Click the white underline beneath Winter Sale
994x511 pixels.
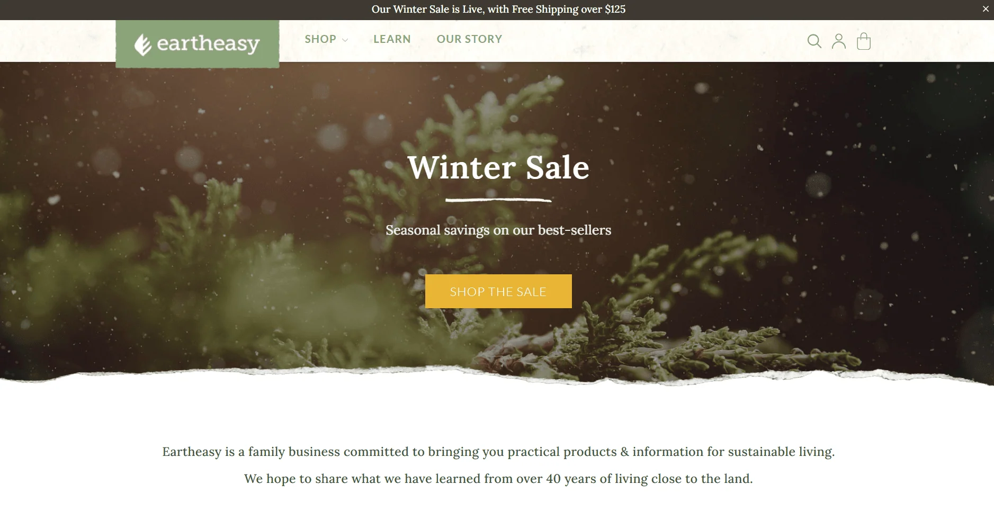498,200
